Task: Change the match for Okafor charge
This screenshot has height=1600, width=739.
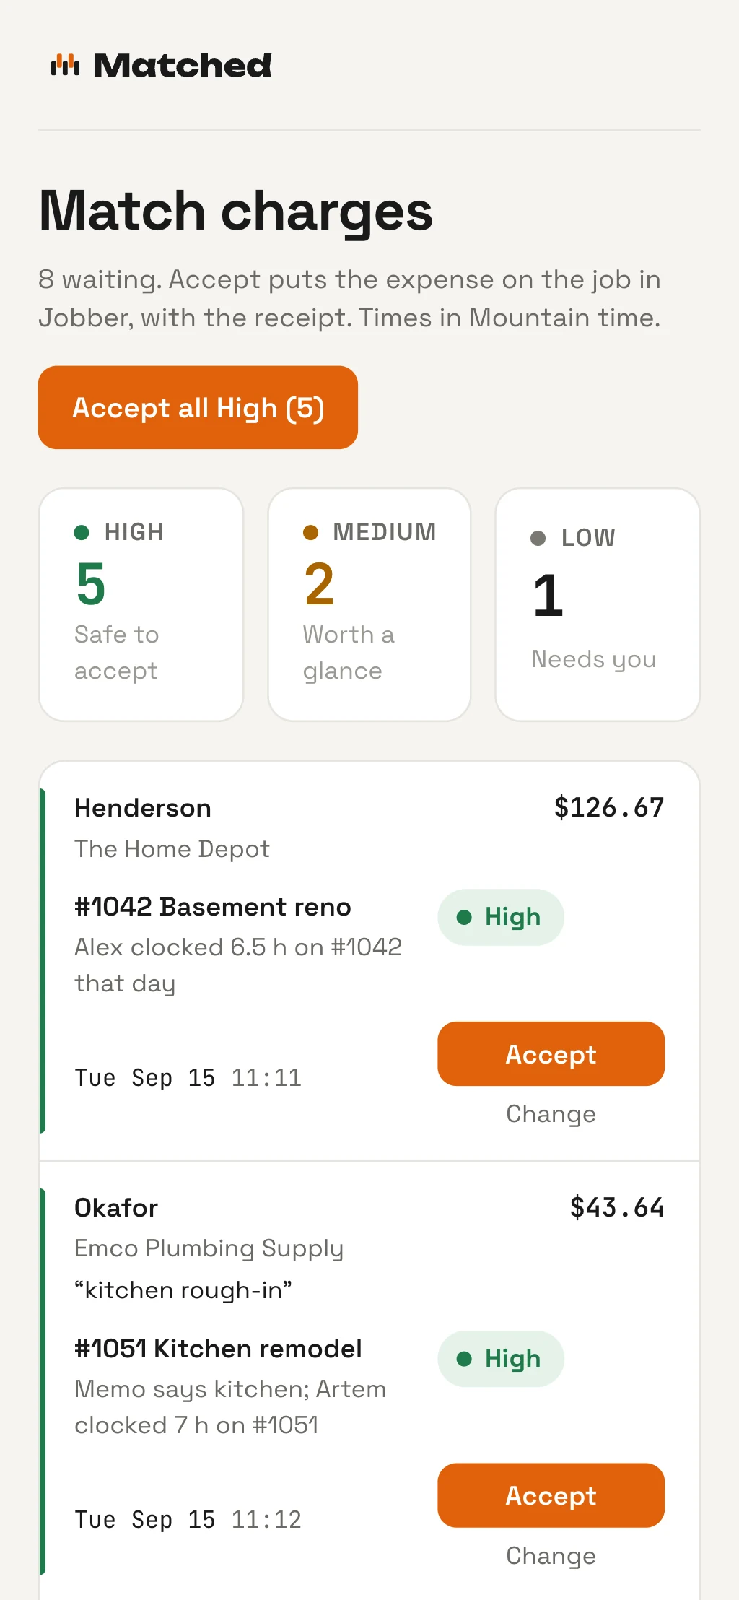Action: coord(551,1555)
